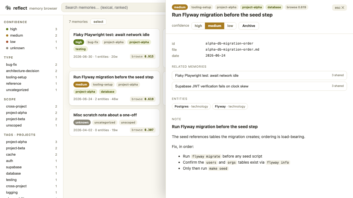Set confidence to low in the detail panel

tap(230, 26)
